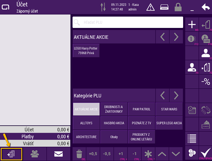Go to next Kategórie PLU page
The image size is (212, 161).
pyautogui.click(x=176, y=95)
